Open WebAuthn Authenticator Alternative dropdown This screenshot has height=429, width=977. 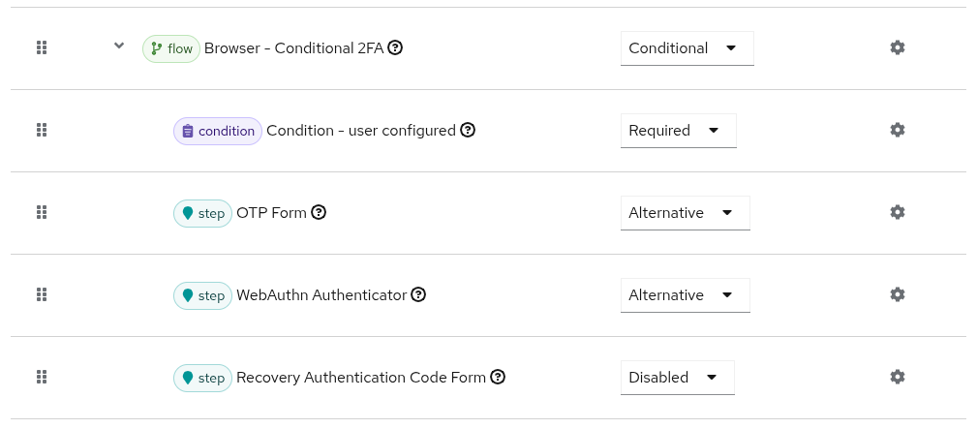(x=685, y=295)
